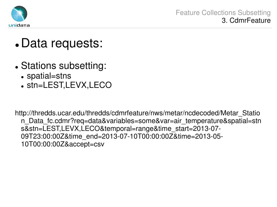
Task: Select the Stations subsetting heading
Action: pos(64,66)
